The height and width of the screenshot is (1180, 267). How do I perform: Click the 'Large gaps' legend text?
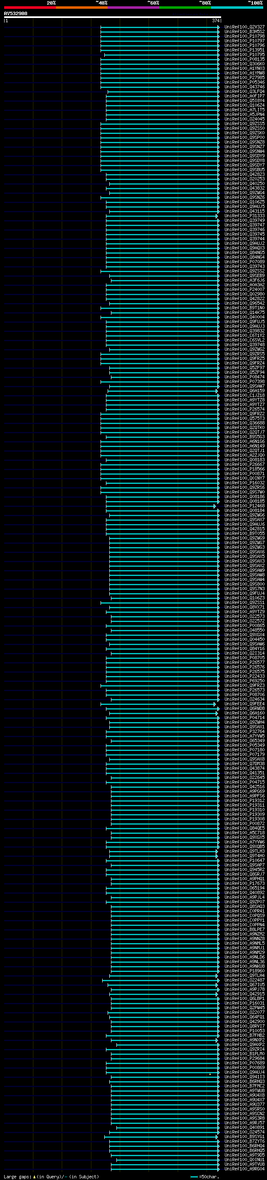[18, 1177]
